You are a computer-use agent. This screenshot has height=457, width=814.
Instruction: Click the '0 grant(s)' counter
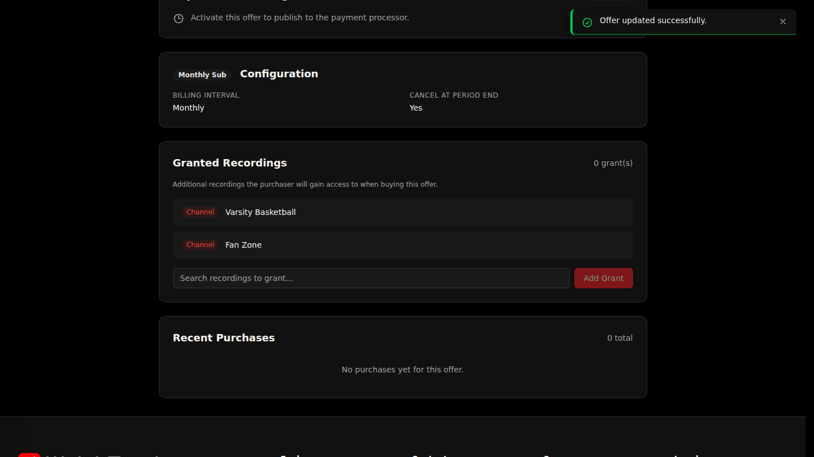coord(613,163)
